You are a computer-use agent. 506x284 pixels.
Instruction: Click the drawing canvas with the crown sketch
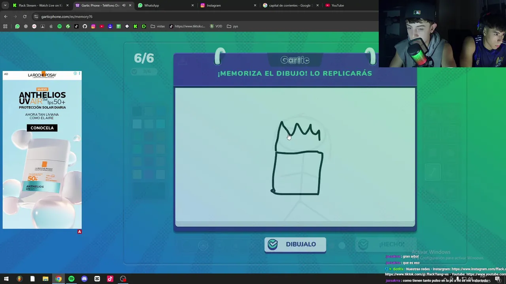click(x=295, y=155)
